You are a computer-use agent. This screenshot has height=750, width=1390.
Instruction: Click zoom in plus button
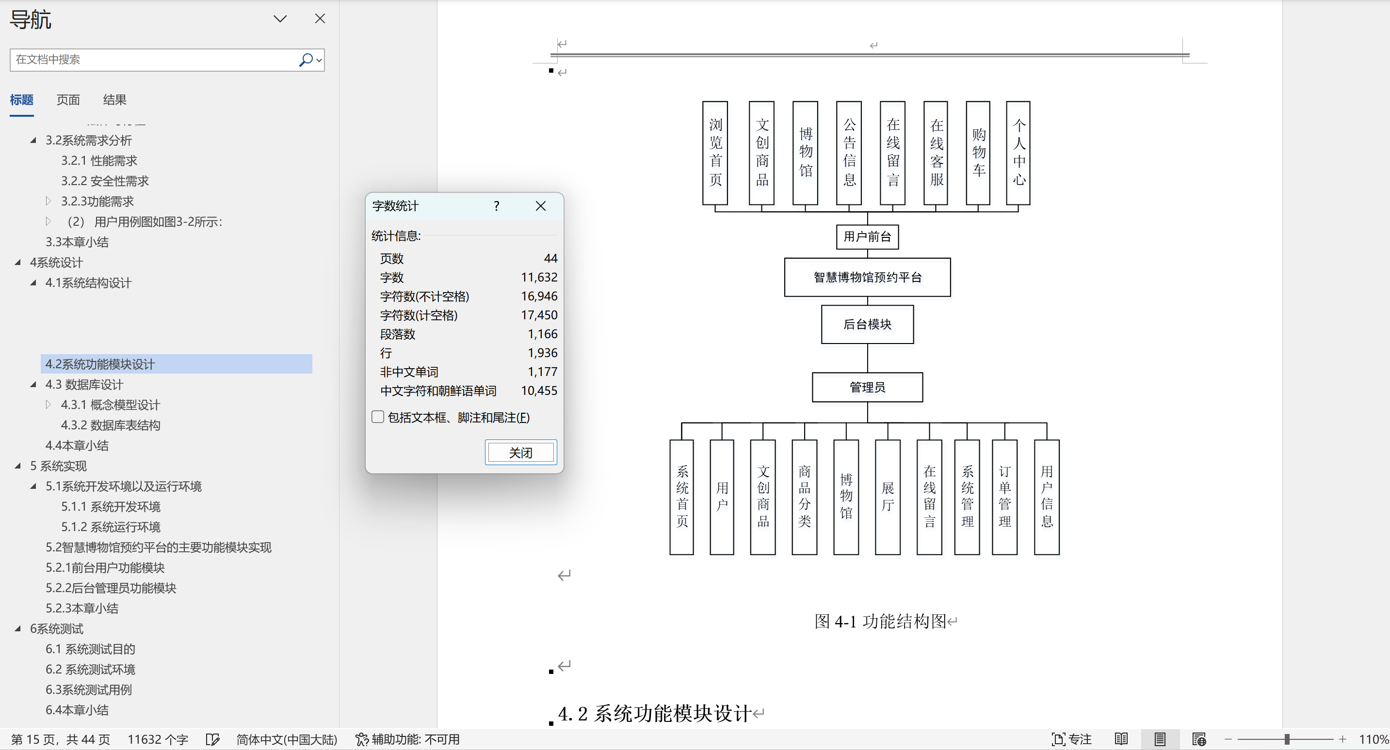(1342, 739)
